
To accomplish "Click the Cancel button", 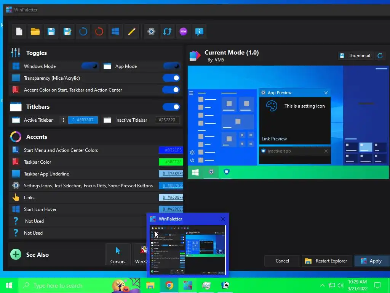I will click(x=282, y=261).
